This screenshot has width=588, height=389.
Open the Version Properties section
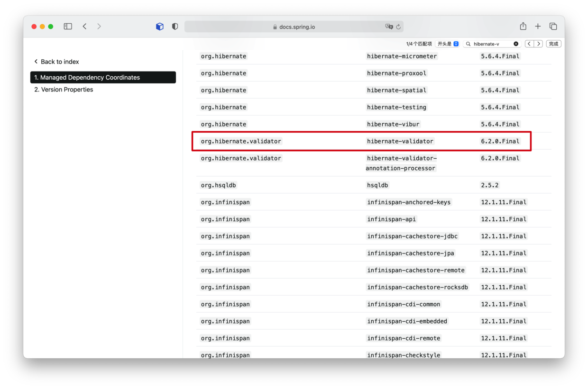[67, 90]
